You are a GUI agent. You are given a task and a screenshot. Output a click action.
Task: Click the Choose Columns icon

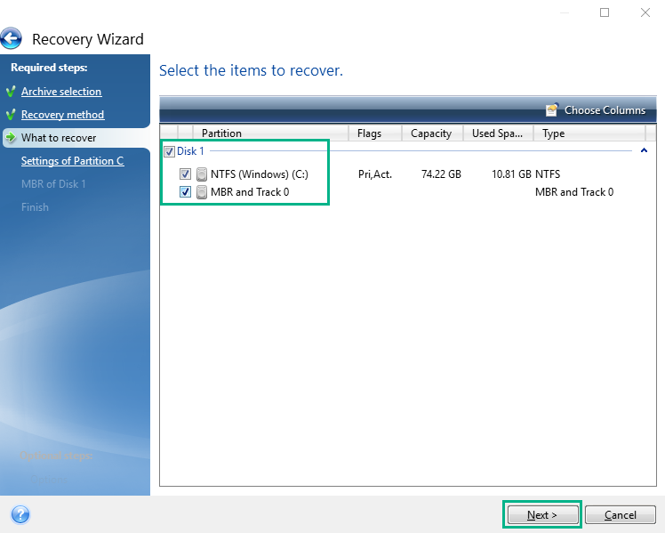click(x=552, y=110)
